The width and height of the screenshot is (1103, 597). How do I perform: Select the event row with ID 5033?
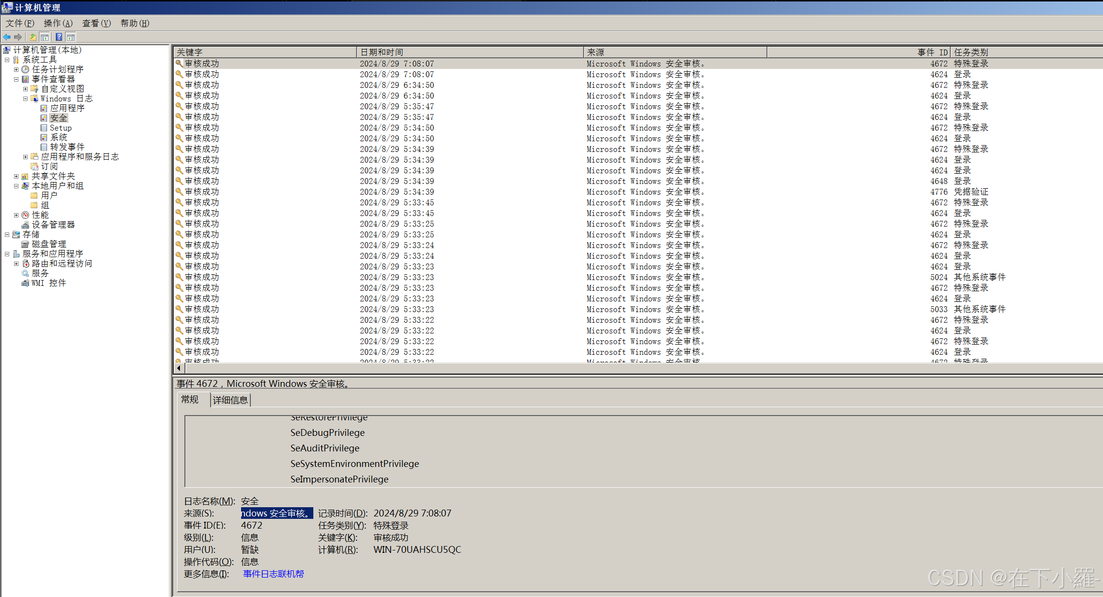[638, 309]
